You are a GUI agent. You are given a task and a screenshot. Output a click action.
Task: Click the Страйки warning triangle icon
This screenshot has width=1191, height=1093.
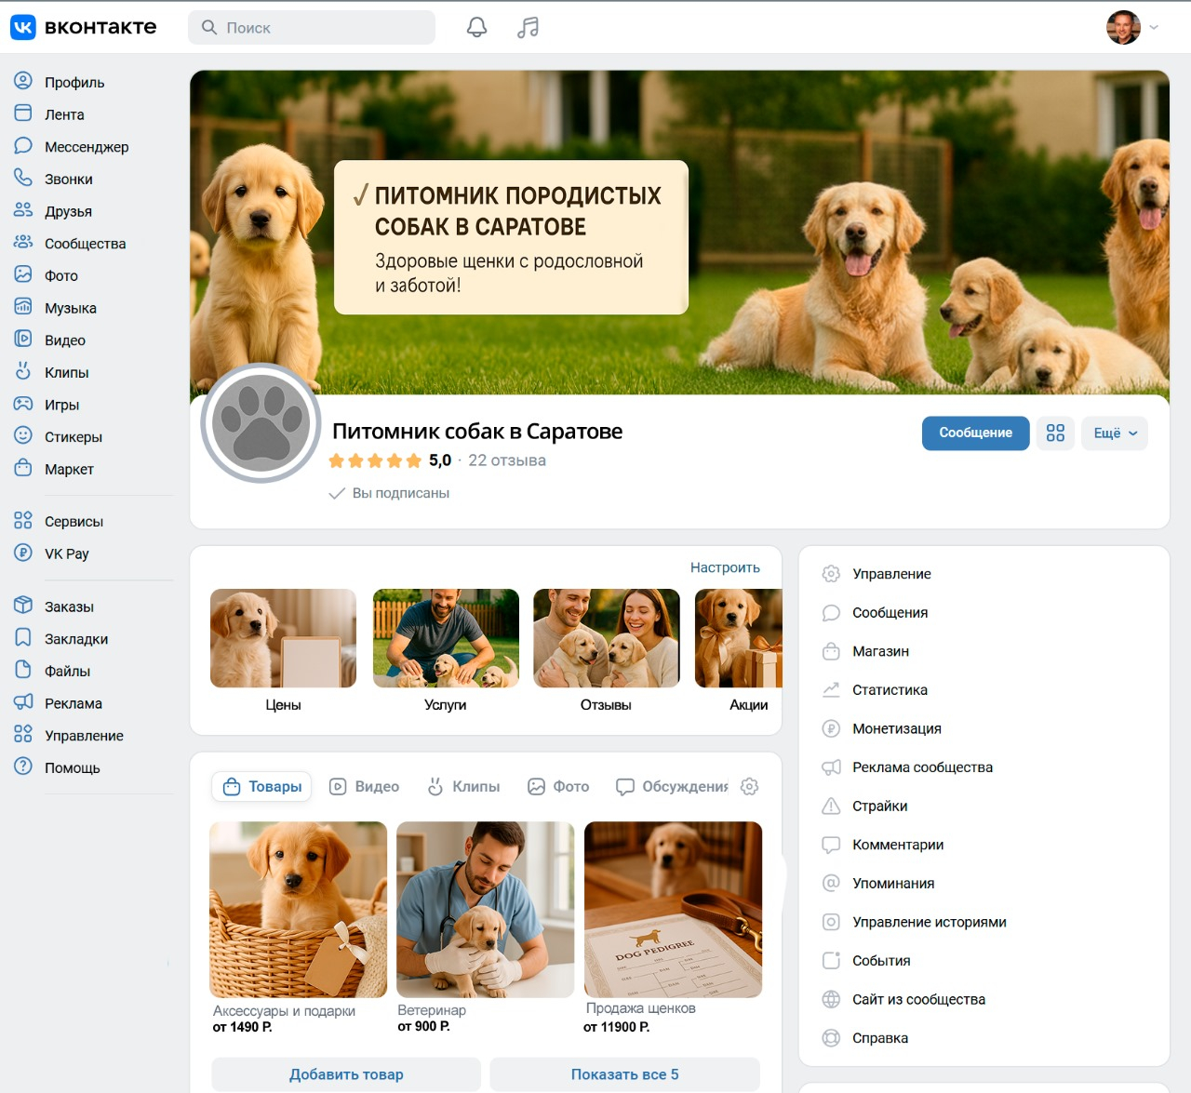pyautogui.click(x=831, y=806)
